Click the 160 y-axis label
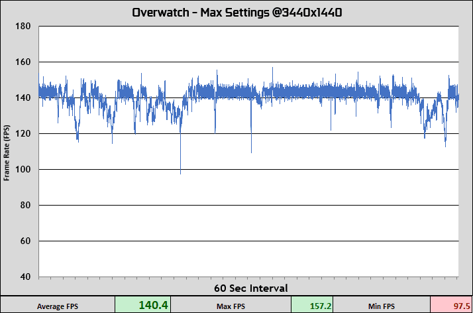 click(23, 62)
